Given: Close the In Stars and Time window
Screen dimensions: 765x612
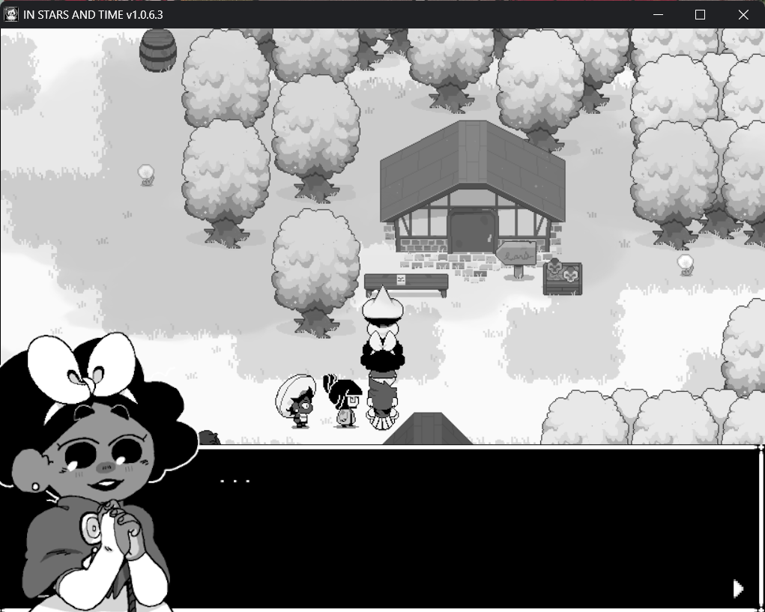Looking at the screenshot, I should [743, 14].
